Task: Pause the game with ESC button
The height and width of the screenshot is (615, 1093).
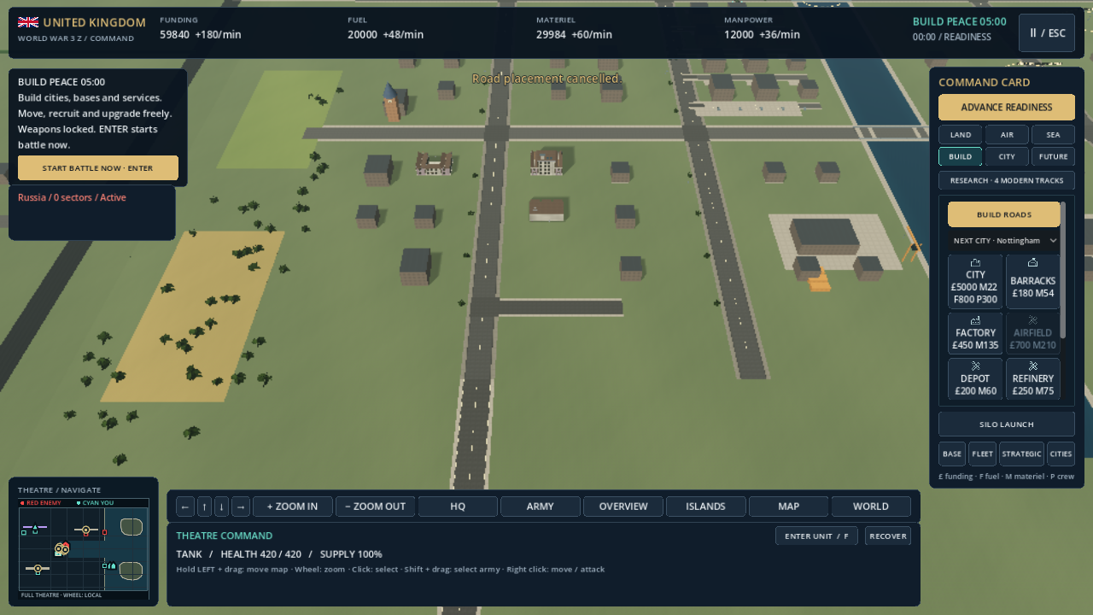Action: pyautogui.click(x=1047, y=33)
